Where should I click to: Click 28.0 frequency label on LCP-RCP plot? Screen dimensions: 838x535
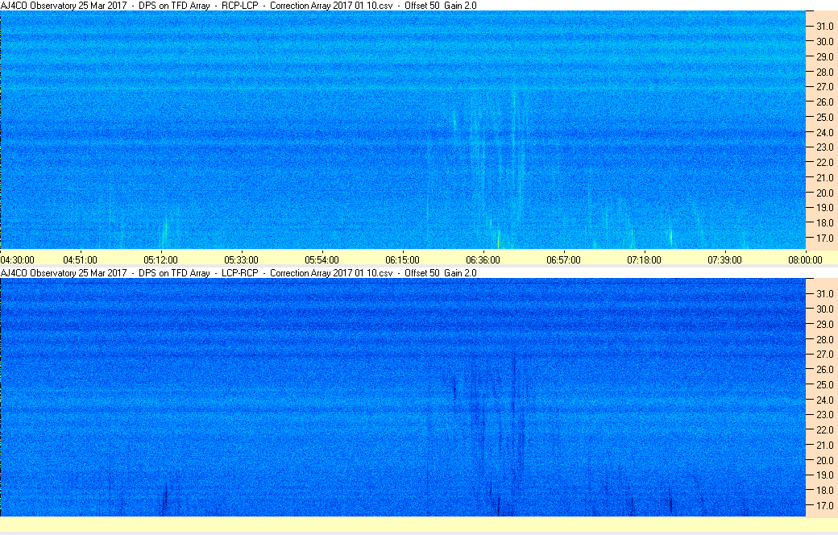[x=824, y=339]
